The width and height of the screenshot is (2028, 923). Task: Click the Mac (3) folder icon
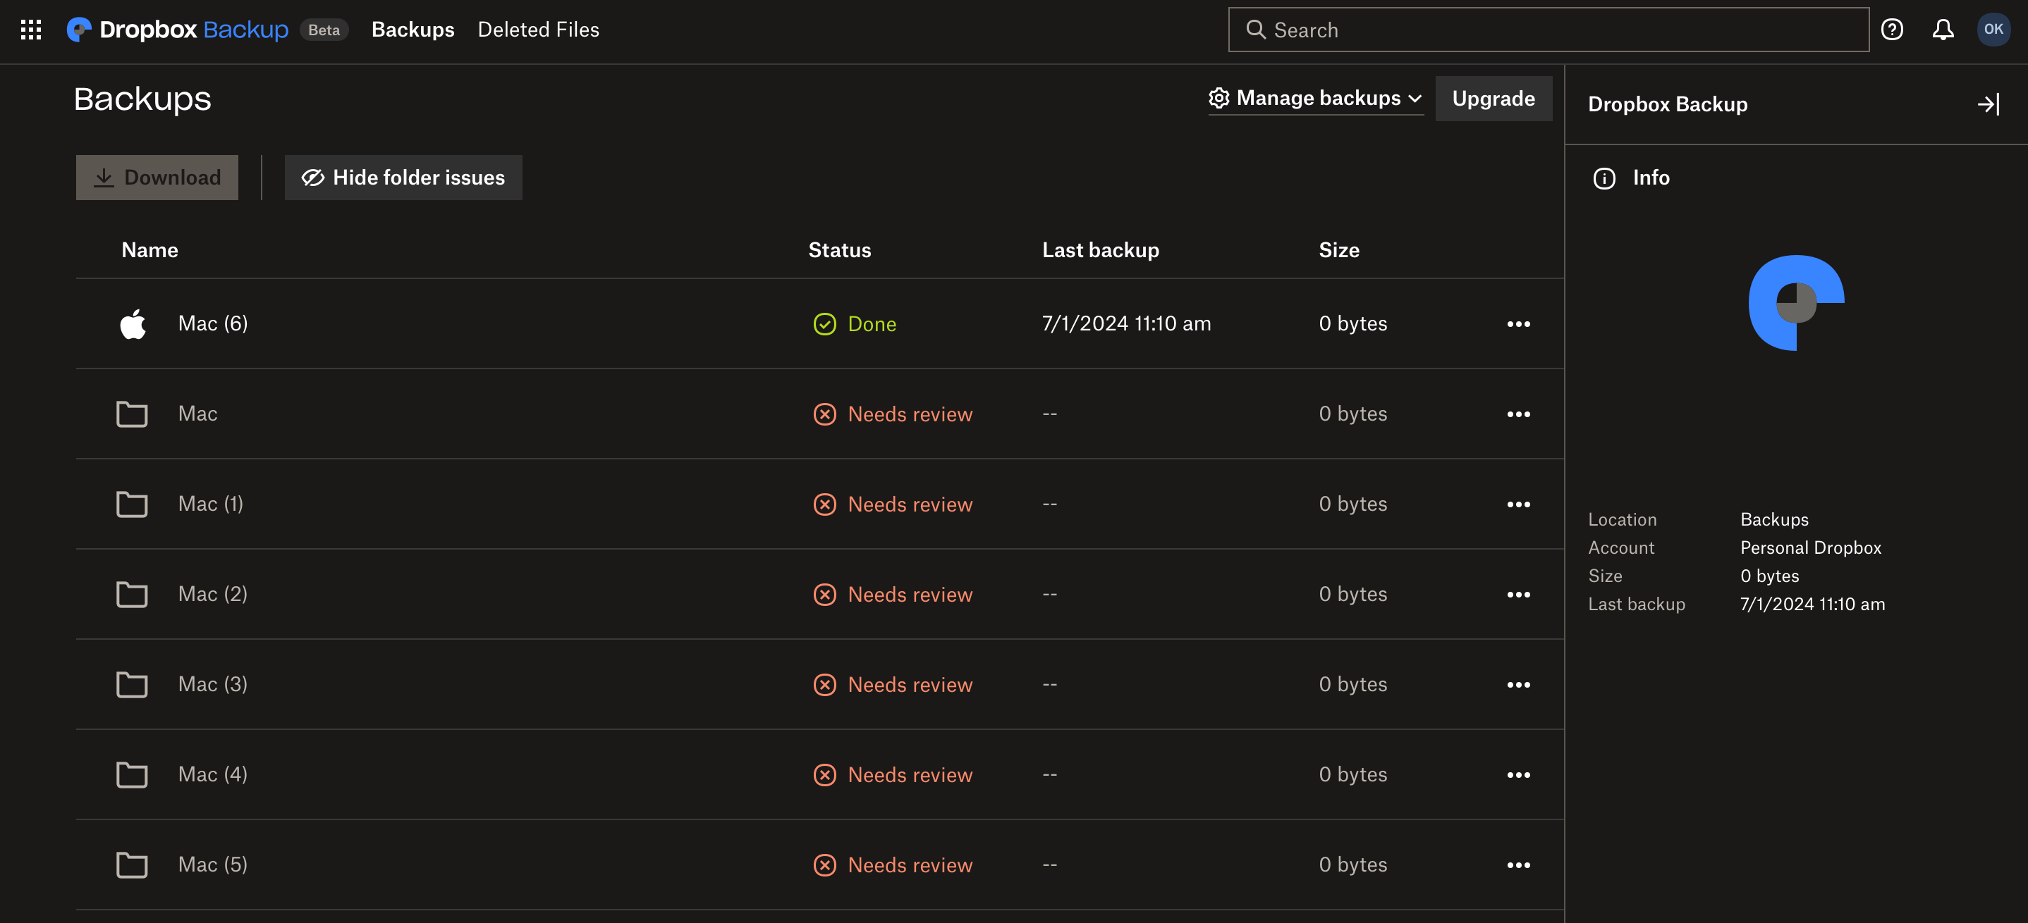tap(131, 683)
